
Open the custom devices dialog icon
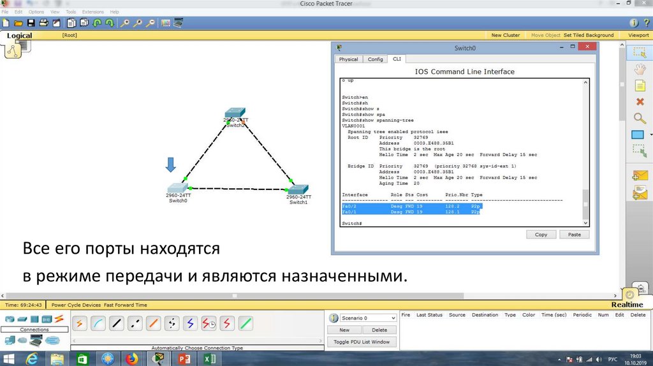179,23
